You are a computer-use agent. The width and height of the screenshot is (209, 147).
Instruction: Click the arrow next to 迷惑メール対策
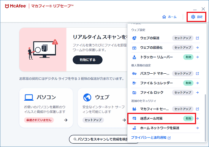tap(197, 119)
